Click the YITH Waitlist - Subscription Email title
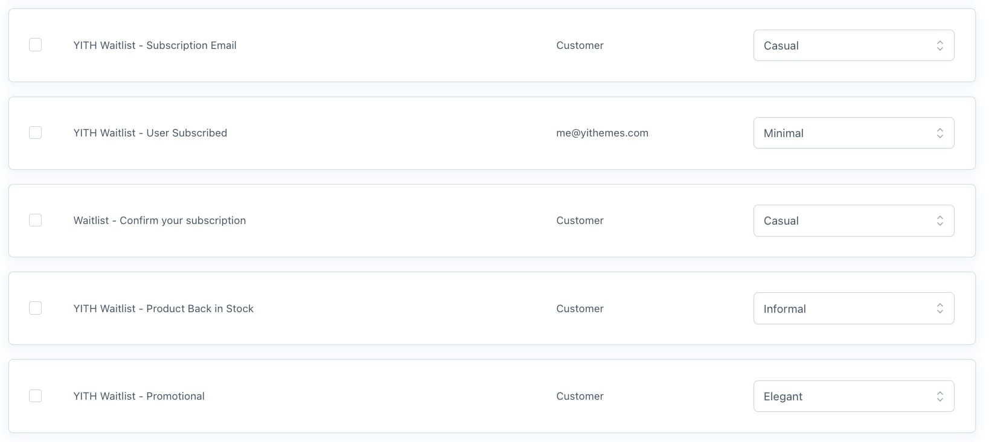 click(155, 45)
